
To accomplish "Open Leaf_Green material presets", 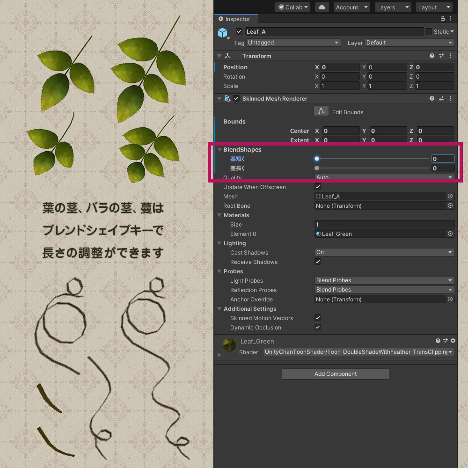I will (446, 341).
